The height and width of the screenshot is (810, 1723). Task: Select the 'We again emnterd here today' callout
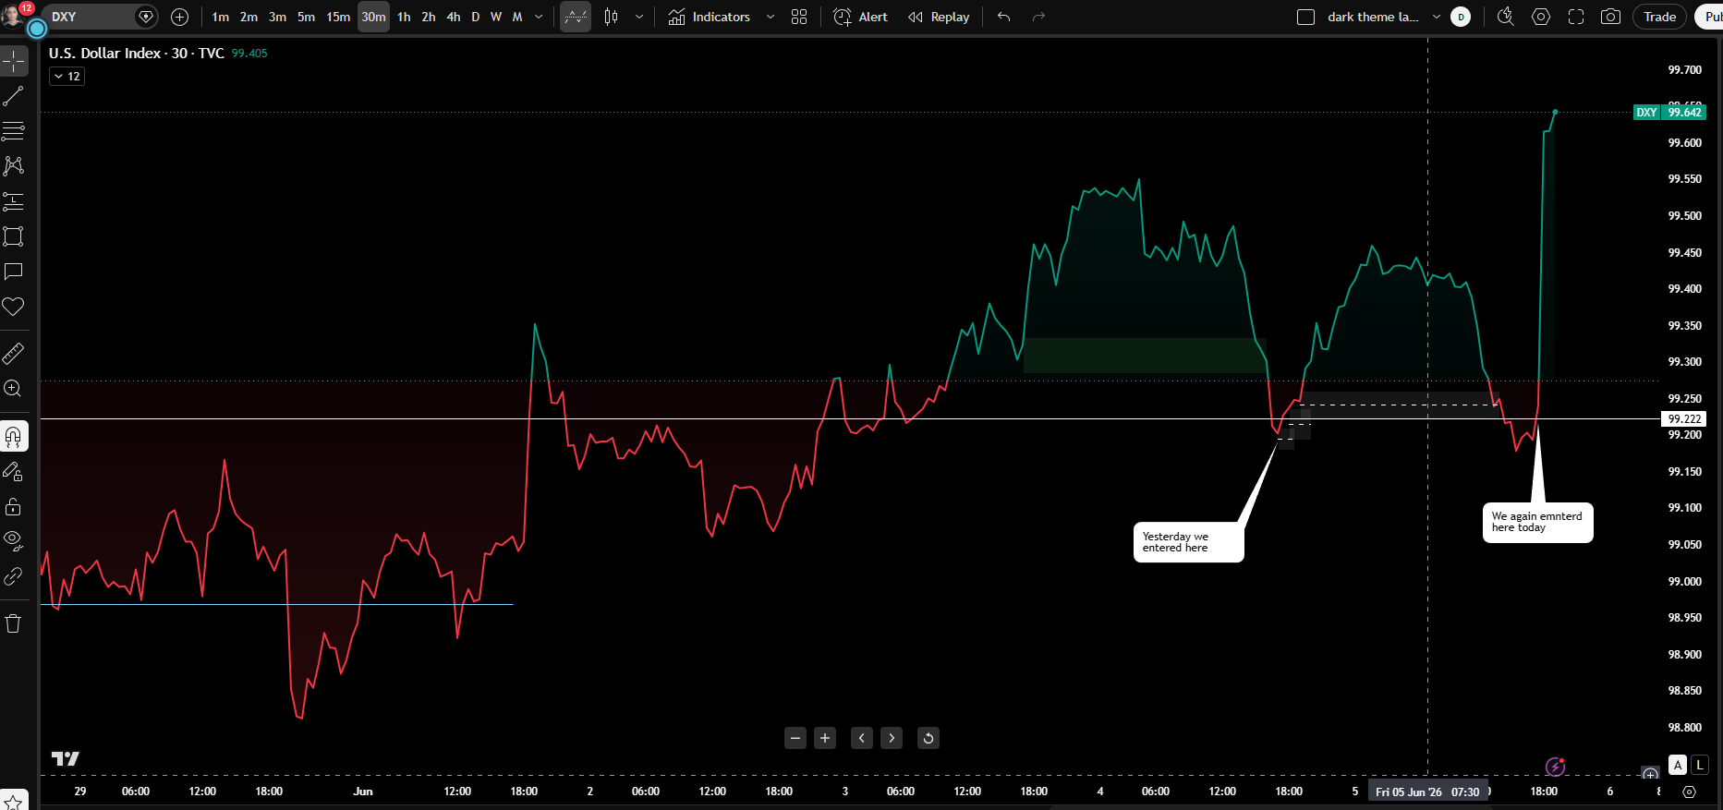1537,522
